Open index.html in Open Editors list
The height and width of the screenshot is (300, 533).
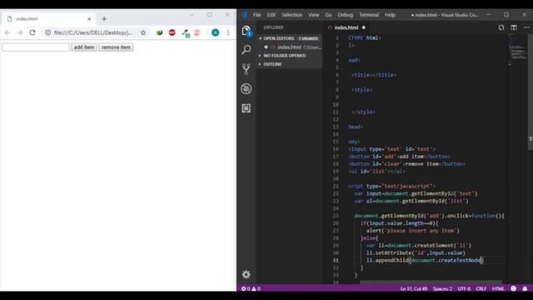pyautogui.click(x=289, y=47)
